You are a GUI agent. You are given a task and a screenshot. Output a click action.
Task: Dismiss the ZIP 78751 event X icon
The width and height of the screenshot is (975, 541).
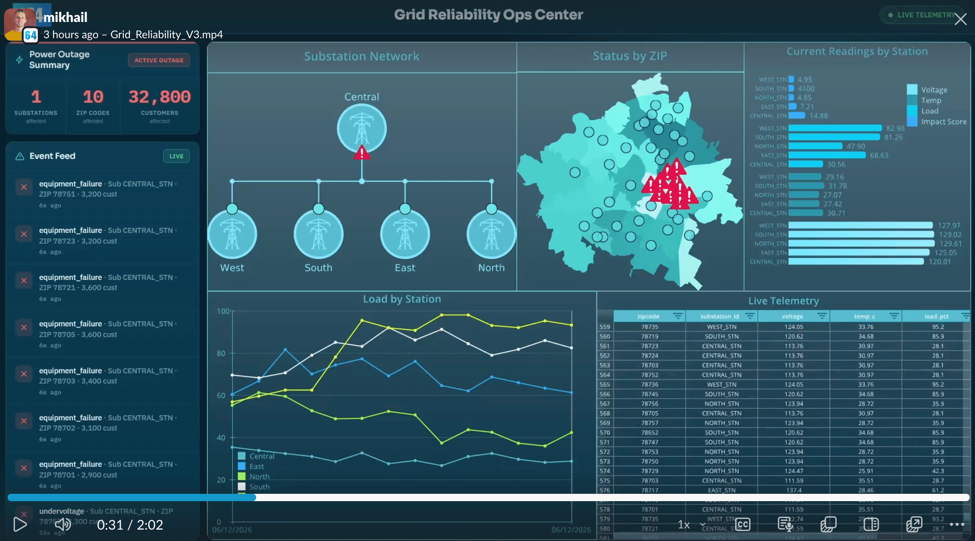pyautogui.click(x=24, y=187)
